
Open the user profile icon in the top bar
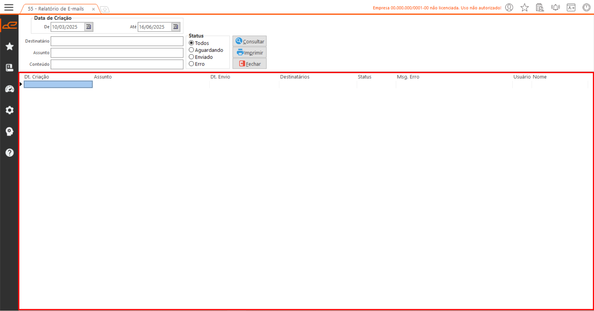tap(509, 7)
